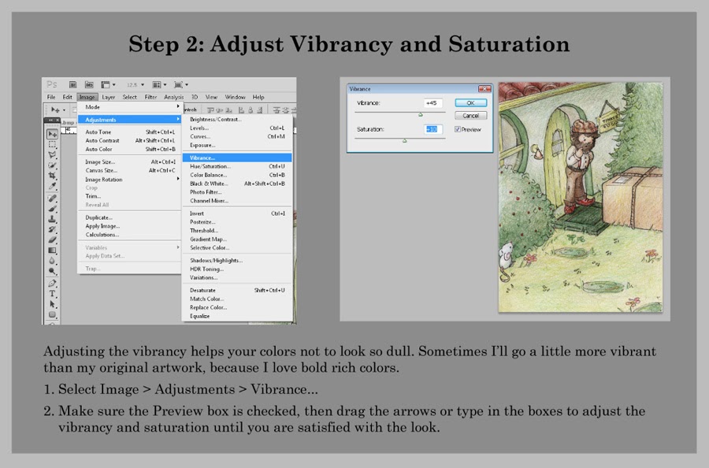
Task: Select the Dodge tool
Action: (x=53, y=271)
